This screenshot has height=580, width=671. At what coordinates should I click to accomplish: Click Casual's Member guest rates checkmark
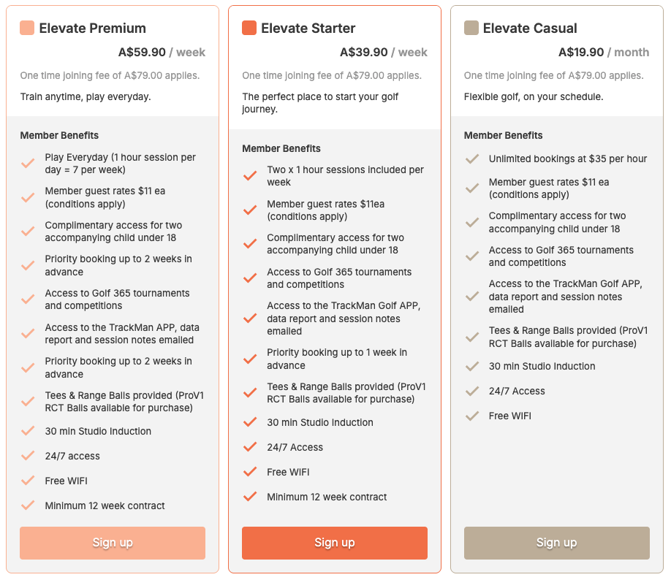[472, 188]
